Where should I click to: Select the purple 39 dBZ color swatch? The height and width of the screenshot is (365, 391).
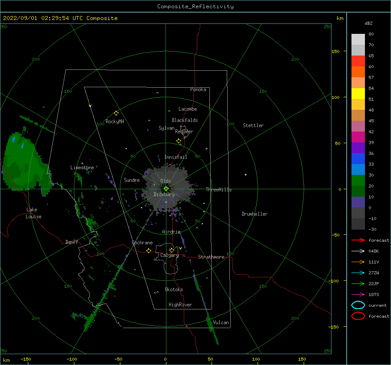(358, 148)
